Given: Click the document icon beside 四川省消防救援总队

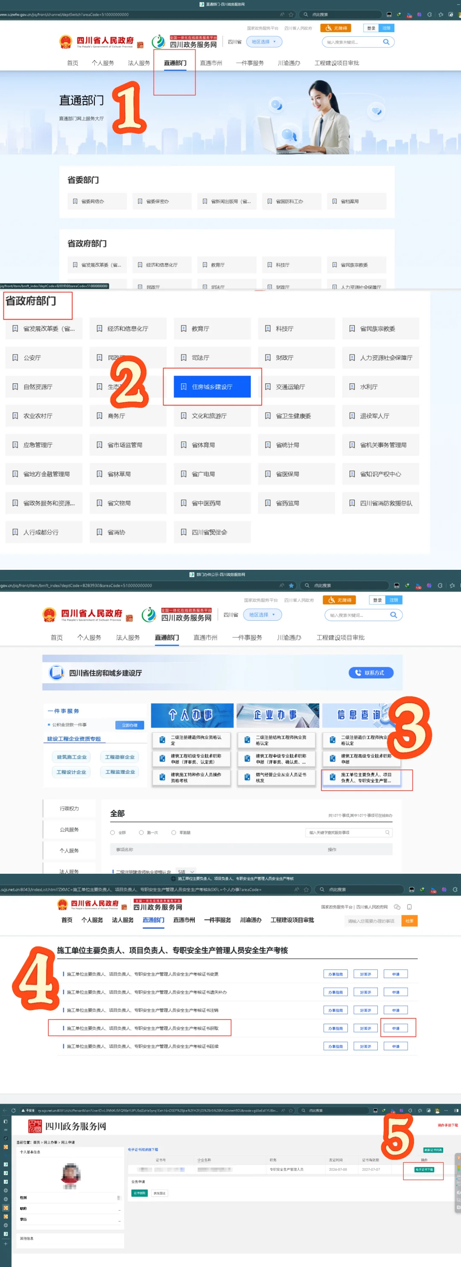Looking at the screenshot, I should (x=352, y=503).
